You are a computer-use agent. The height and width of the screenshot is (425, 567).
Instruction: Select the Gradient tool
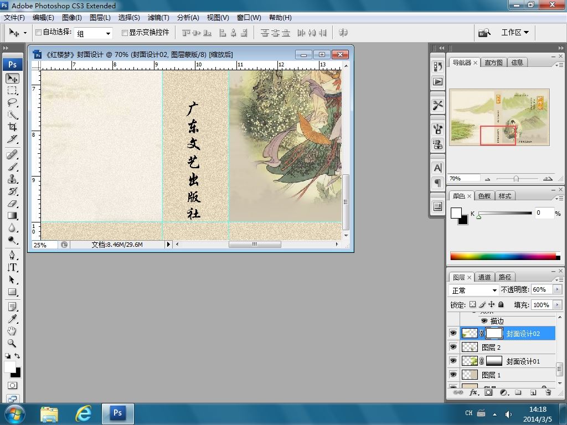tap(13, 215)
